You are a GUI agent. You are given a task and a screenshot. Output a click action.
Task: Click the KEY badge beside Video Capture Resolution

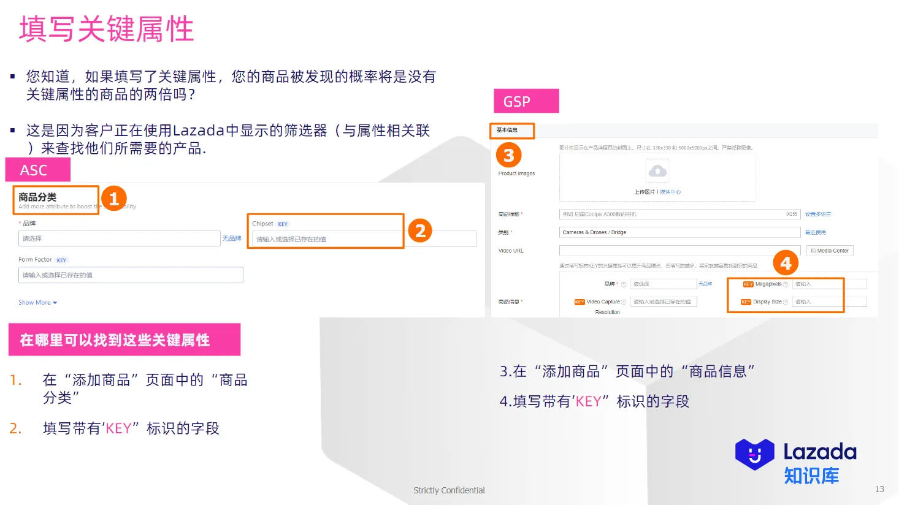click(580, 302)
